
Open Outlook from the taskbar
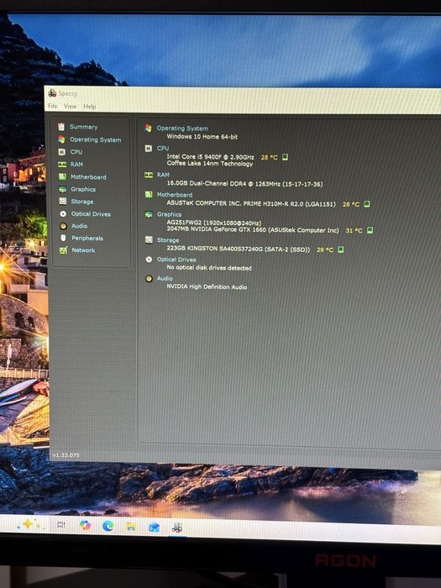(x=154, y=528)
